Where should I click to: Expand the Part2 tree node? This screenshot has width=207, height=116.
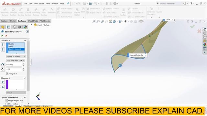click(x=31, y=25)
